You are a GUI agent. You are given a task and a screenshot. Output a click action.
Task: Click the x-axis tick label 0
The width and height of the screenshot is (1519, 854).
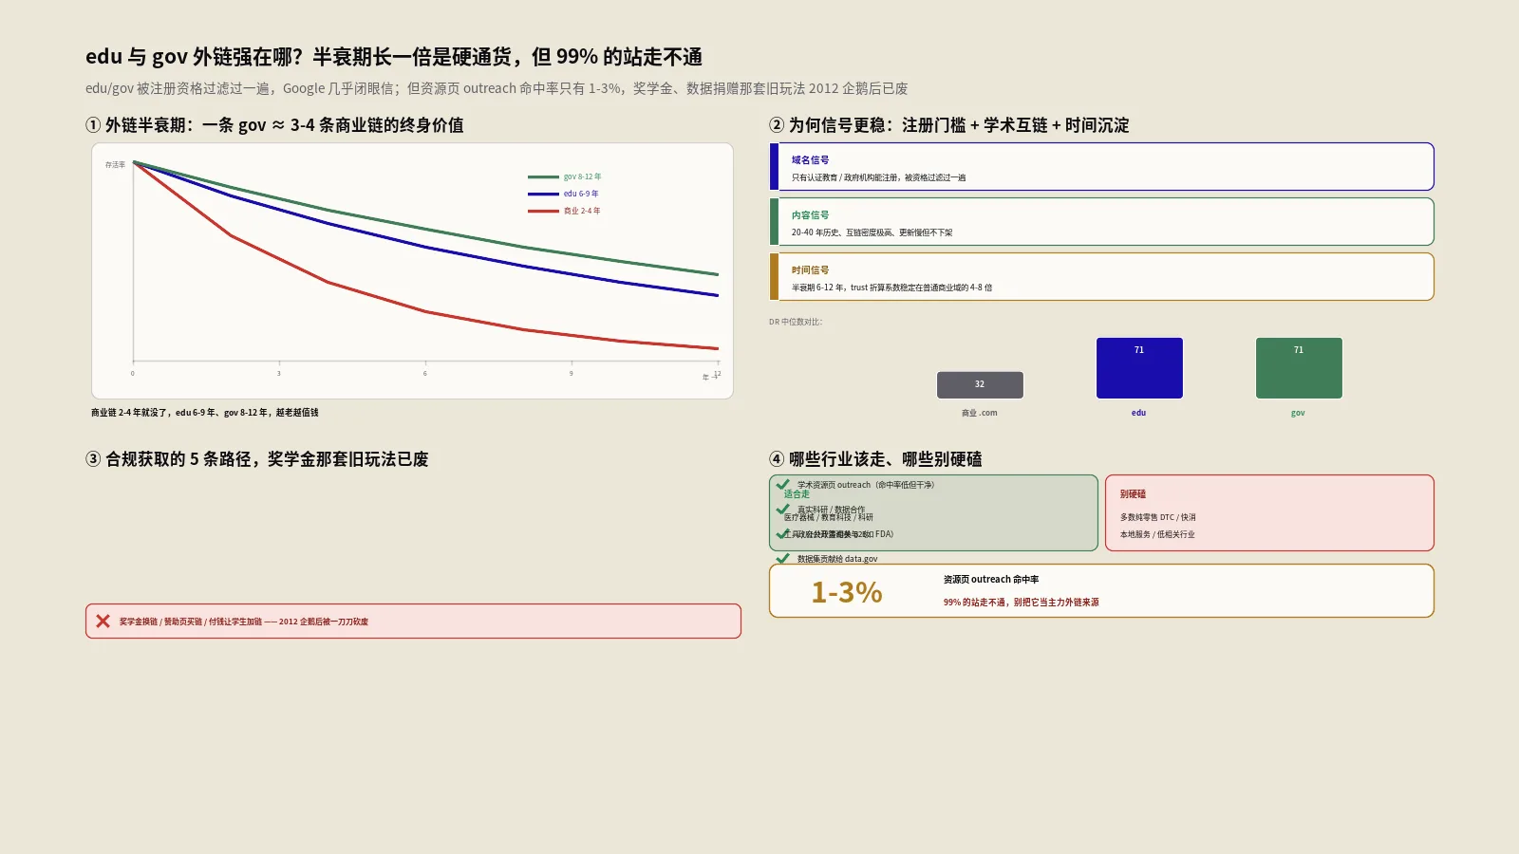coord(133,374)
